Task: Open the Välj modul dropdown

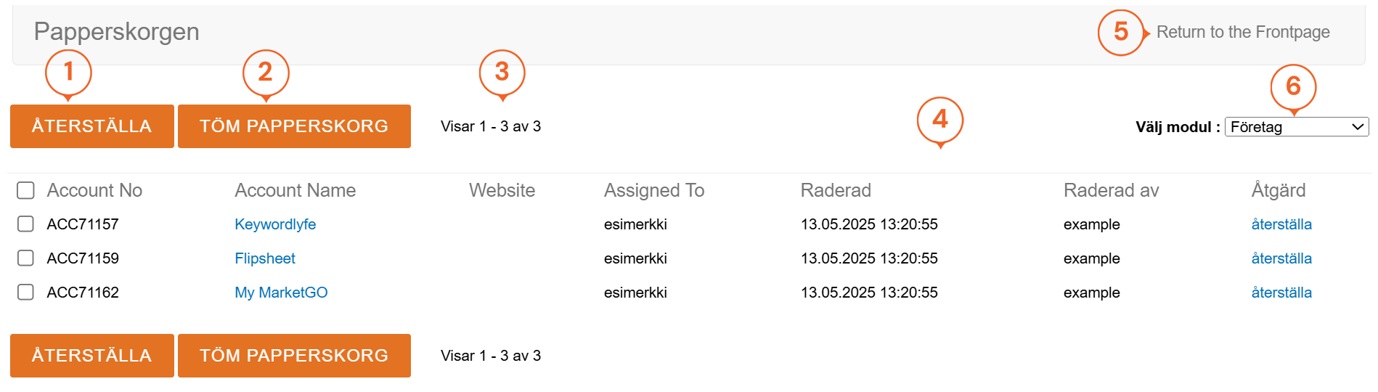Action: (1296, 127)
